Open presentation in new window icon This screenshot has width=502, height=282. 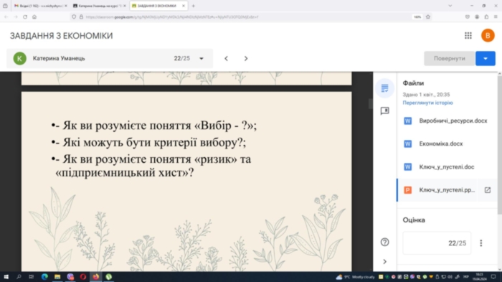coord(487,190)
